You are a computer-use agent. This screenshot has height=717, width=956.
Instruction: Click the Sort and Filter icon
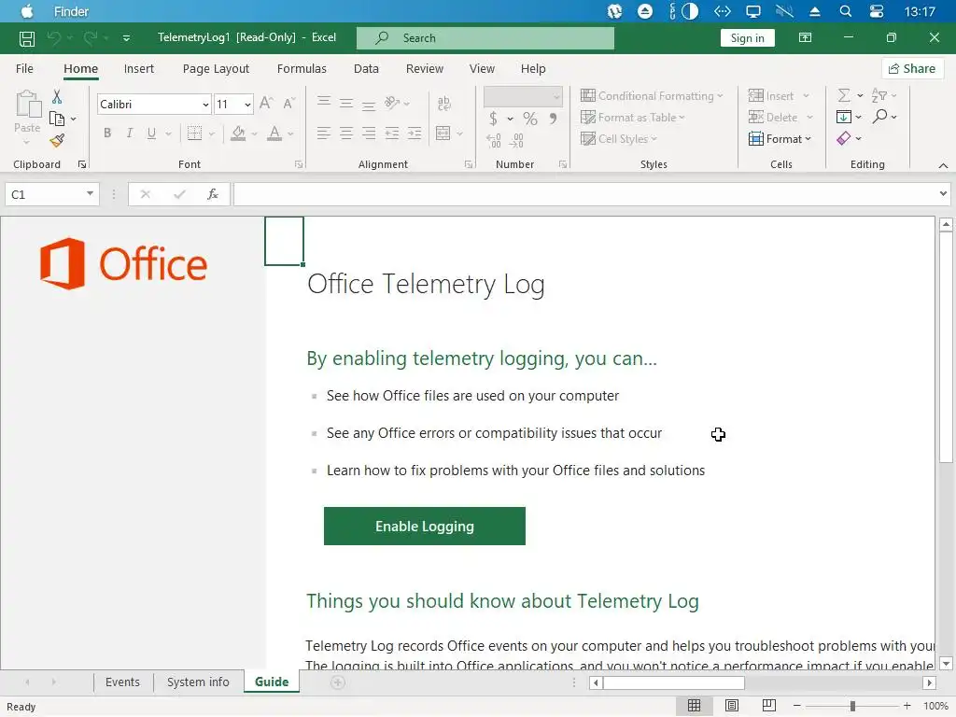(x=879, y=96)
